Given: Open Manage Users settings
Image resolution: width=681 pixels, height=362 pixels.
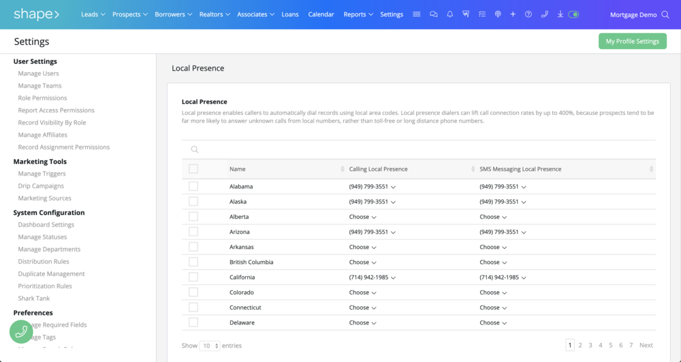Looking at the screenshot, I should (38, 73).
